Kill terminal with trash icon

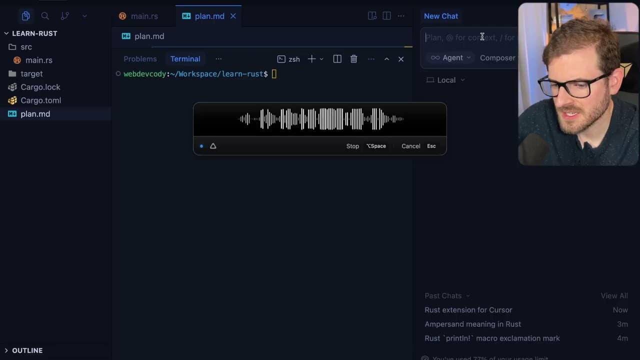pyautogui.click(x=353, y=59)
